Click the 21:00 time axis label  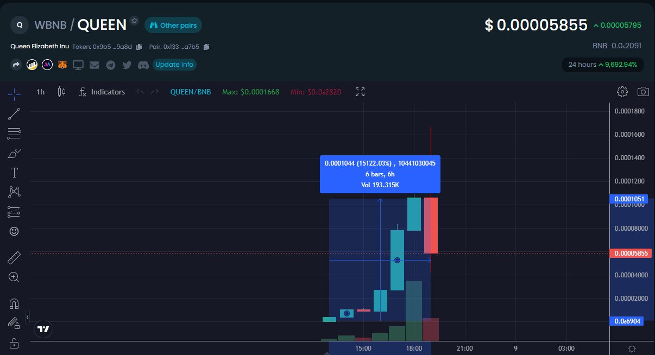coord(464,348)
